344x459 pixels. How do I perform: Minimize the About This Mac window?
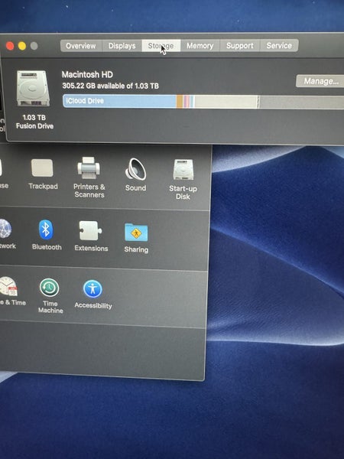click(22, 46)
